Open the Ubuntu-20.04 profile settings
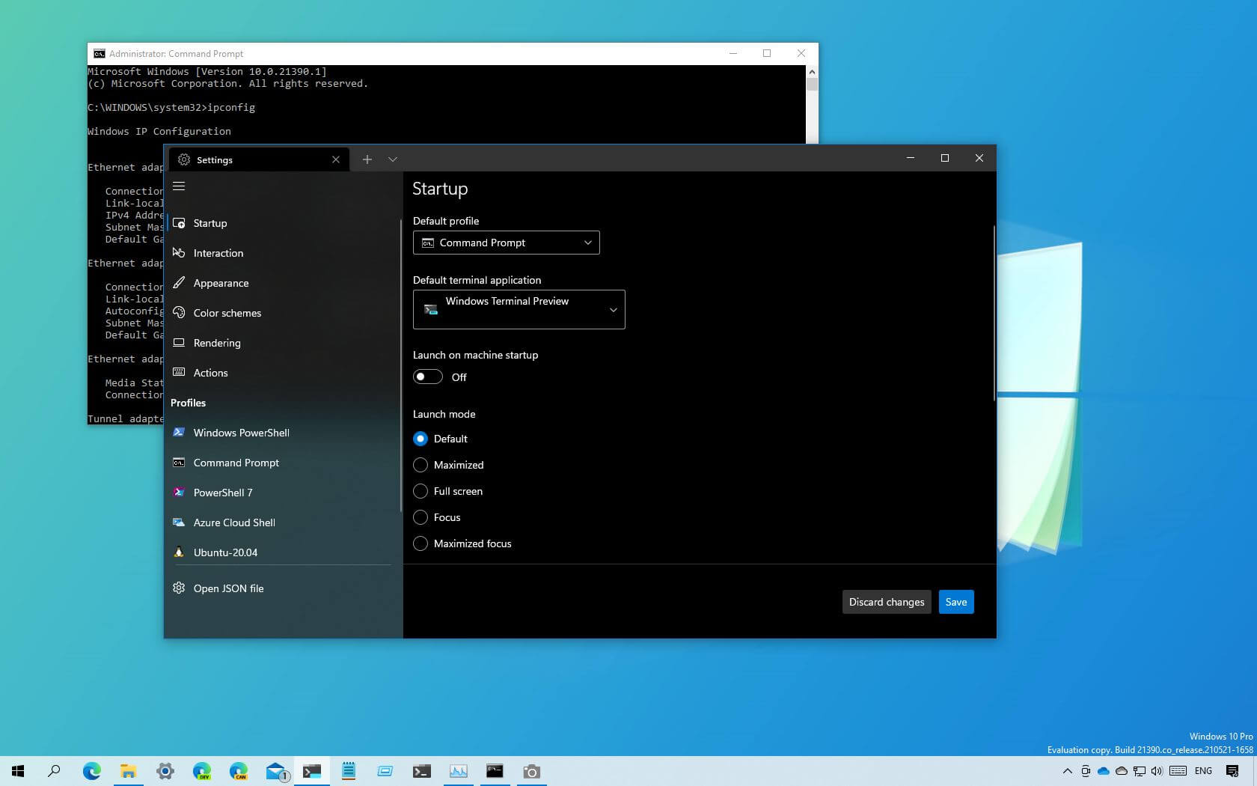 coord(224,552)
